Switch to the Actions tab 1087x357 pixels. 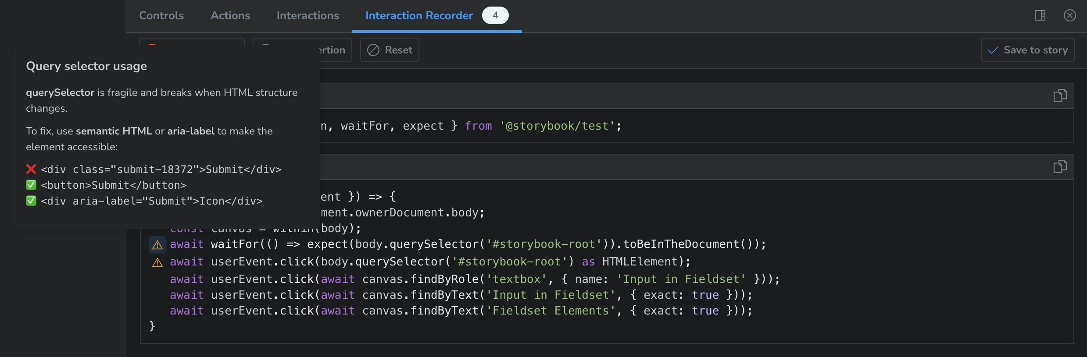[x=230, y=16]
